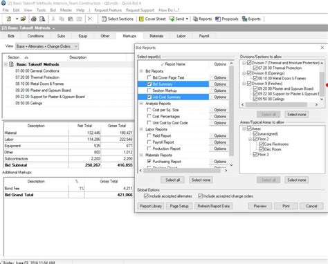
Task: Collapse the Division 9 (Finishes) node
Action: click(x=244, y=84)
